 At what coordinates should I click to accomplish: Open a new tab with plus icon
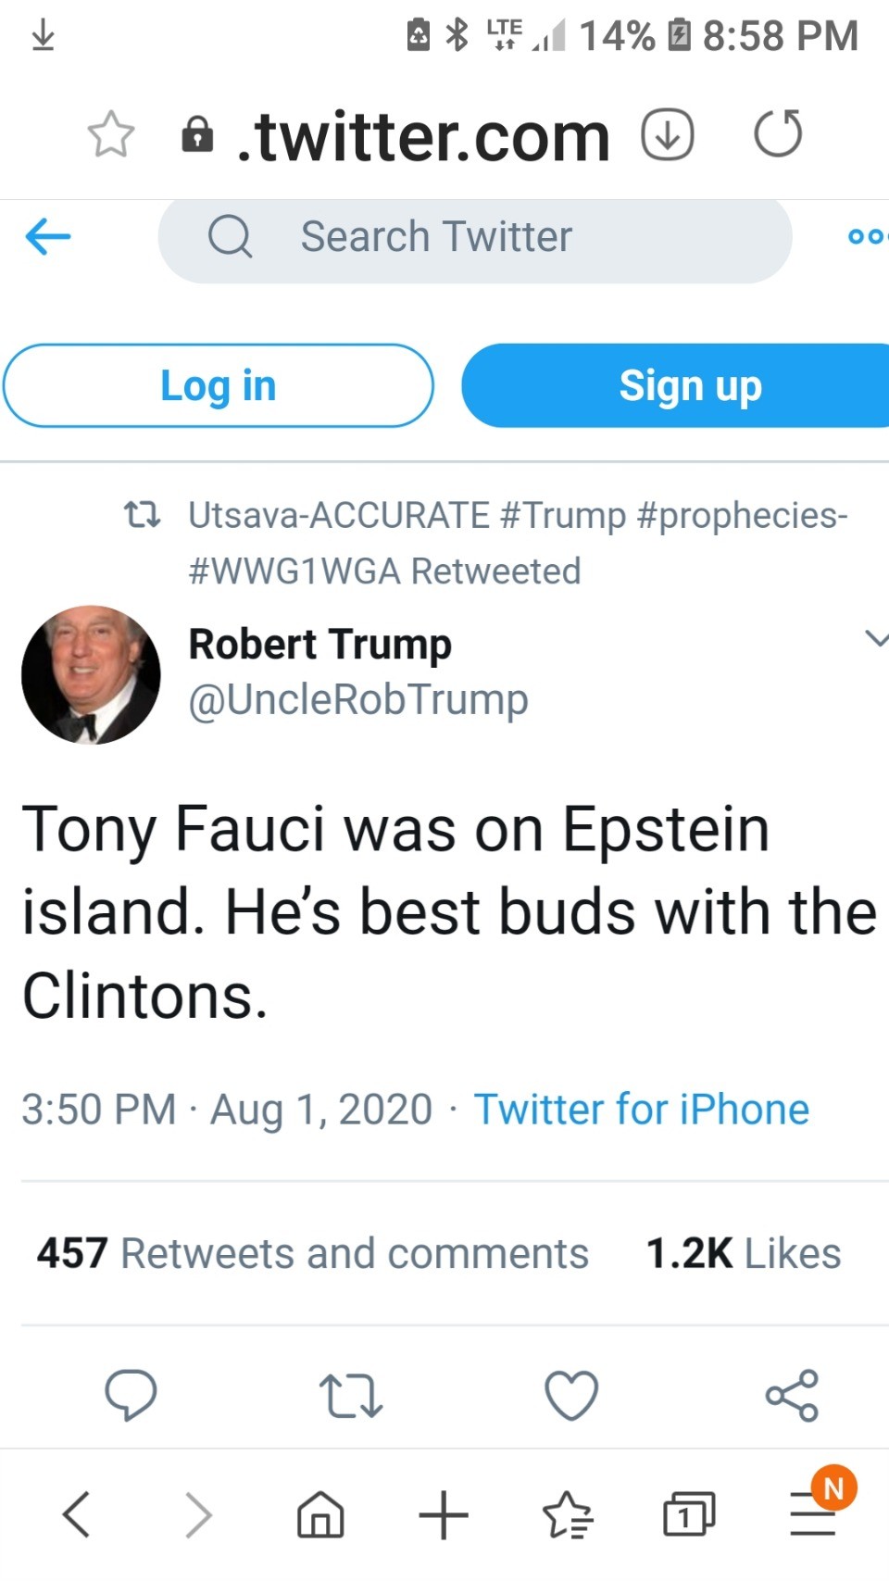[444, 1515]
